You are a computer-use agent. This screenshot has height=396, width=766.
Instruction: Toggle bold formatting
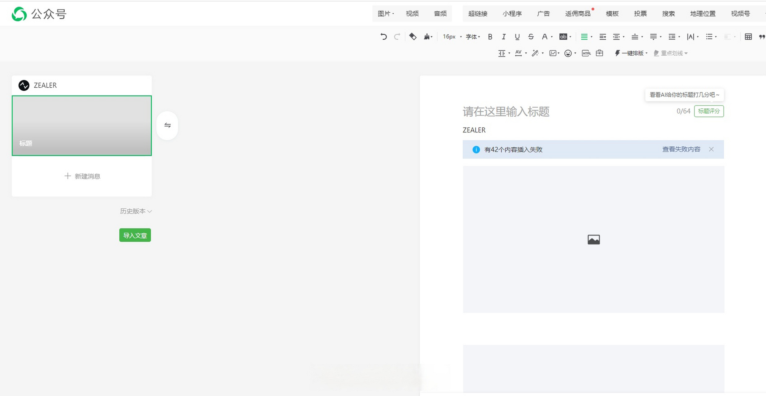click(x=490, y=37)
